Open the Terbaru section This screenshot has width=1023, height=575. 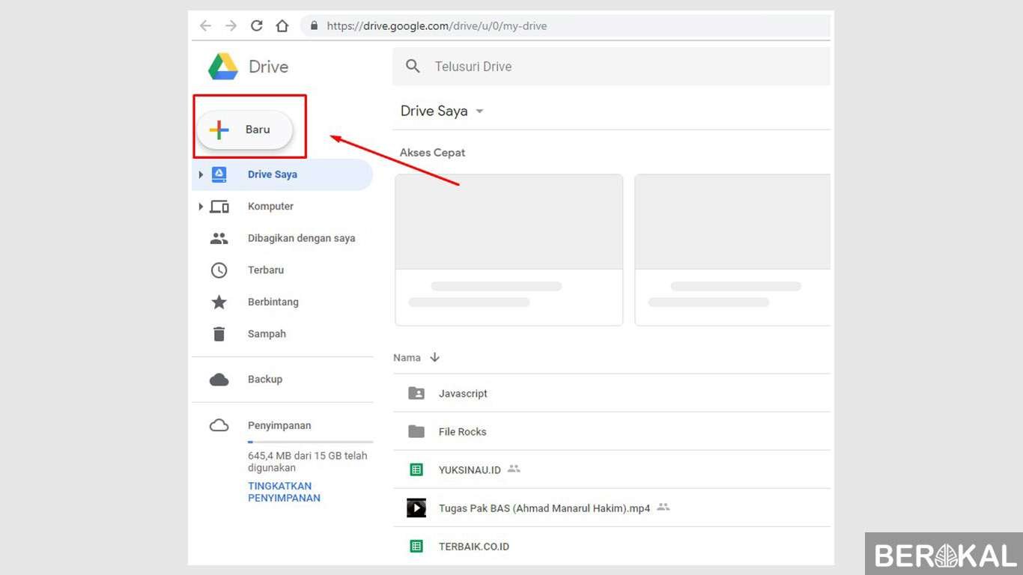tap(282, 270)
